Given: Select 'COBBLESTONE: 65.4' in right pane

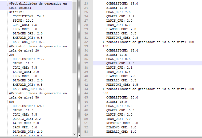Looking at the screenshot, I should (122, 50).
